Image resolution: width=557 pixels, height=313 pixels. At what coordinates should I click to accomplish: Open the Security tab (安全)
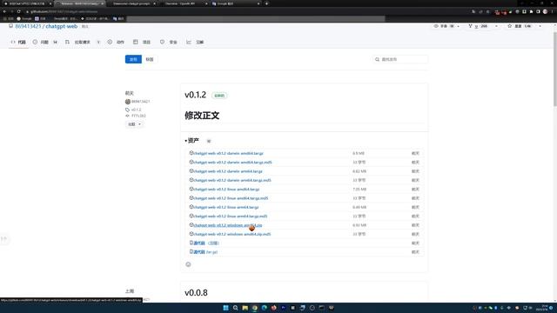coord(168,42)
